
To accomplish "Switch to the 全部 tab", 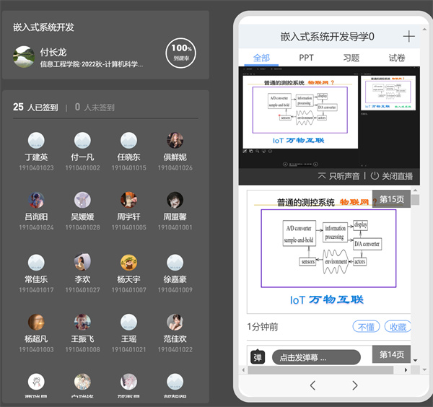I will [261, 58].
